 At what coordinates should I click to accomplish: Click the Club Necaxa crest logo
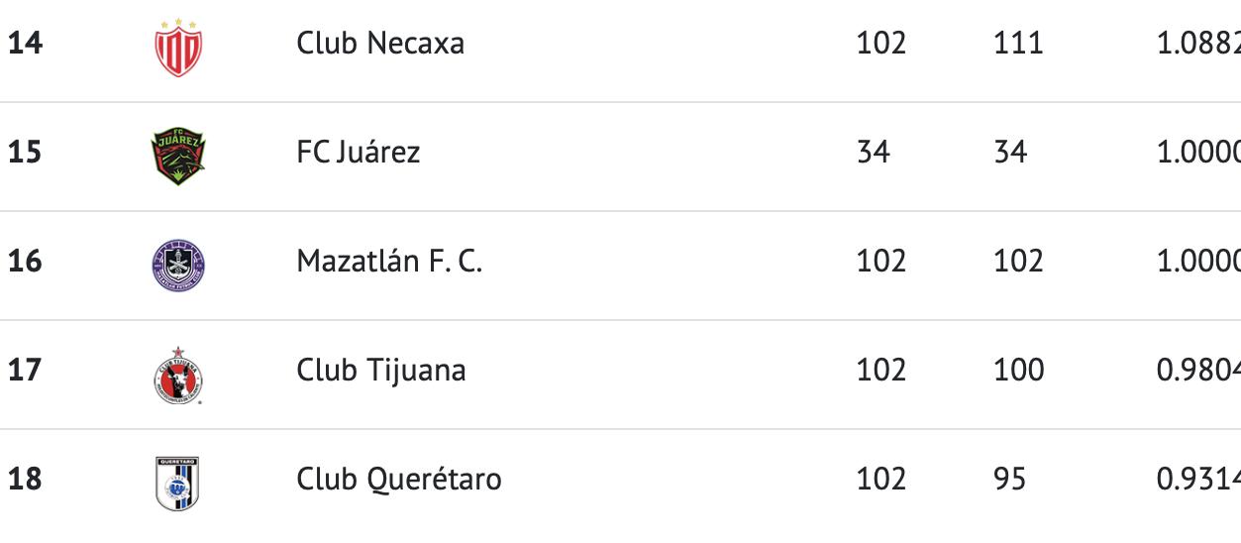[x=178, y=47]
